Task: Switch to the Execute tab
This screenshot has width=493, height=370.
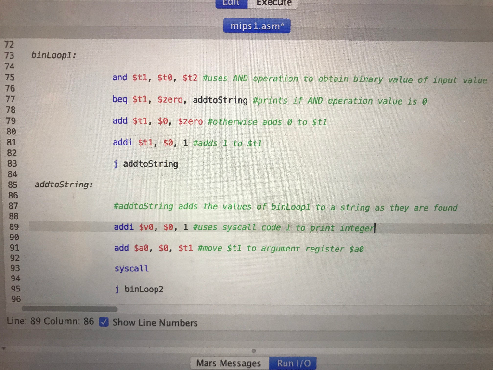Action: coord(273,3)
